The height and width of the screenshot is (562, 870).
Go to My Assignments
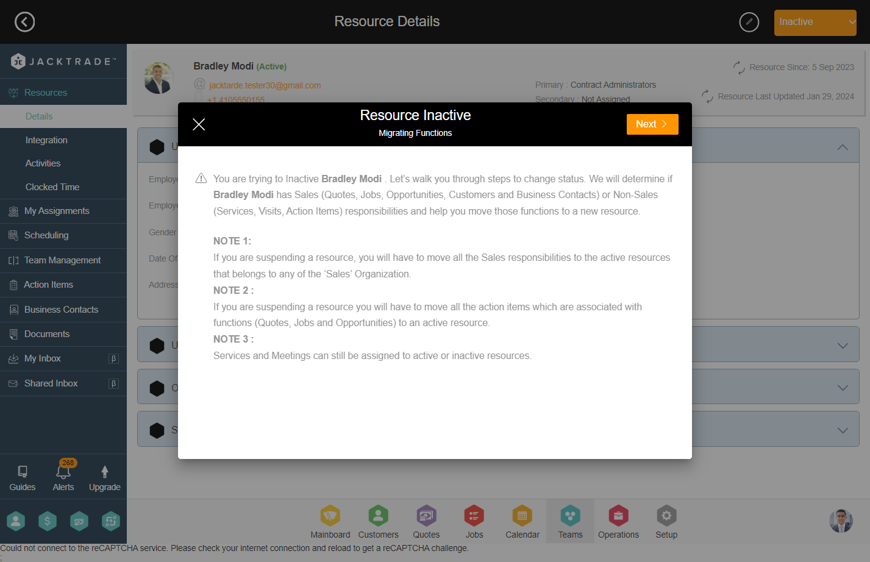coord(63,211)
